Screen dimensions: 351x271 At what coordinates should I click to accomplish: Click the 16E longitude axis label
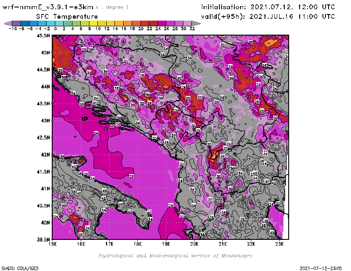81,244
